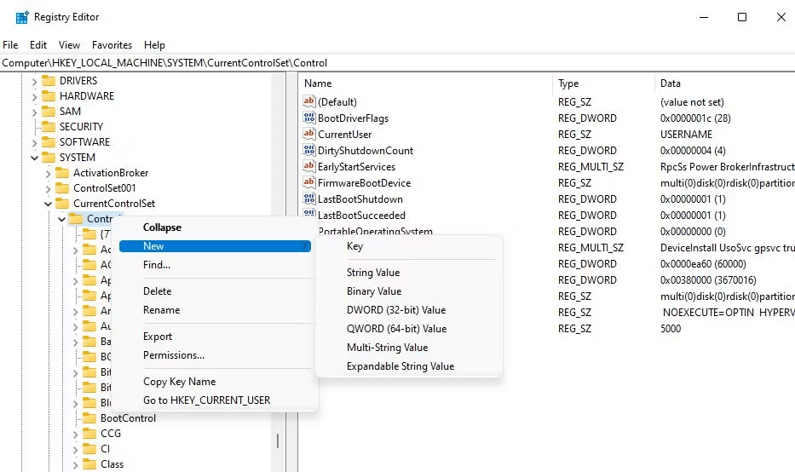Open the New submenu entry

[x=215, y=246]
